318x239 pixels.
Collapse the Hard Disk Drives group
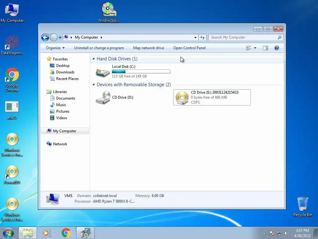(x=93, y=59)
